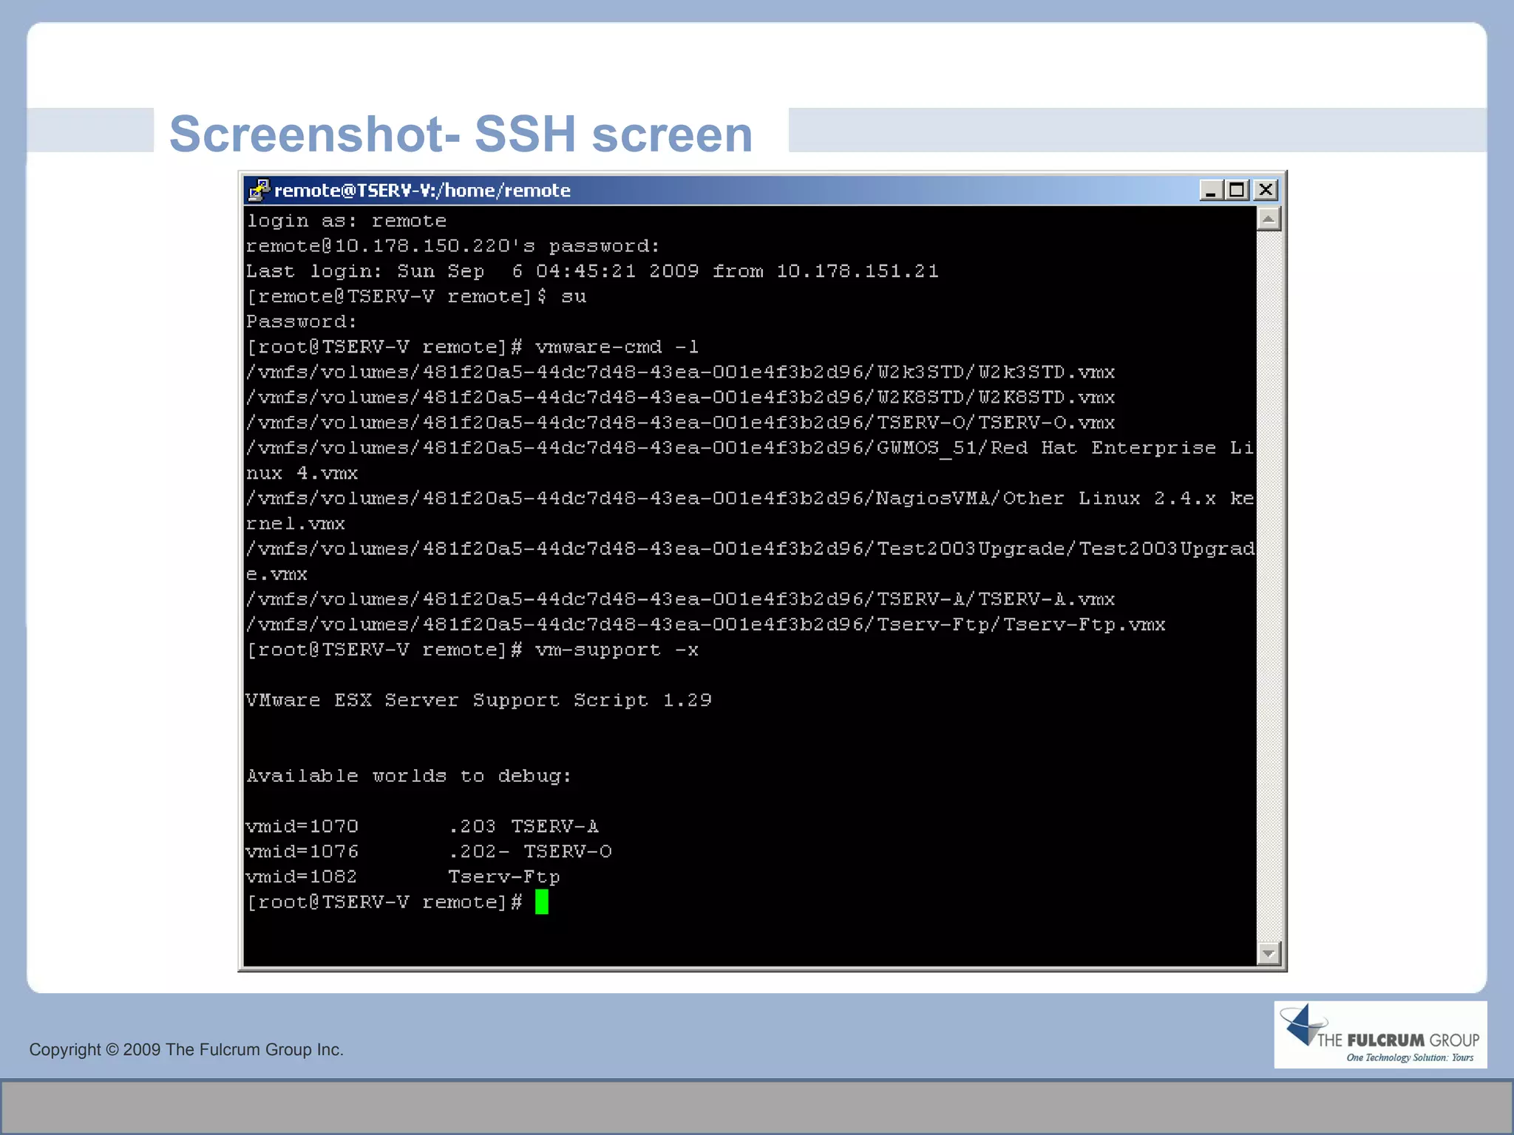The height and width of the screenshot is (1135, 1514).
Task: Click the NagiosVMA/Other Linux path line
Action: [x=750, y=511]
